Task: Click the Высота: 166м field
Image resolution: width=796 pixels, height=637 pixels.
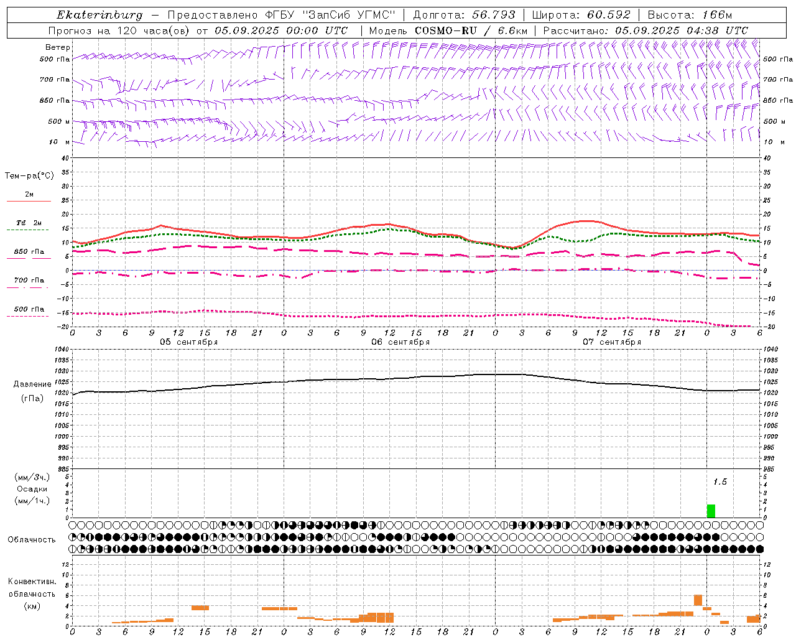Action: 690,15
